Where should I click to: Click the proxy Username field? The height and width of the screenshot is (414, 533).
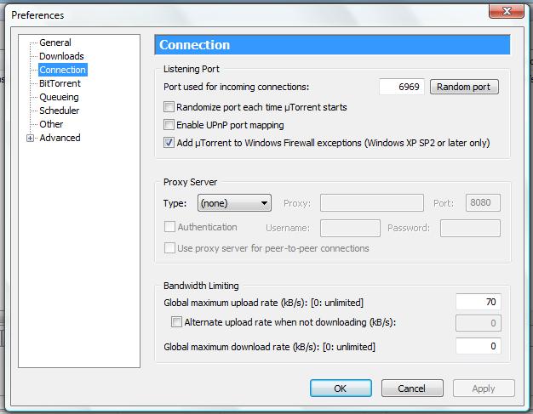coord(350,228)
